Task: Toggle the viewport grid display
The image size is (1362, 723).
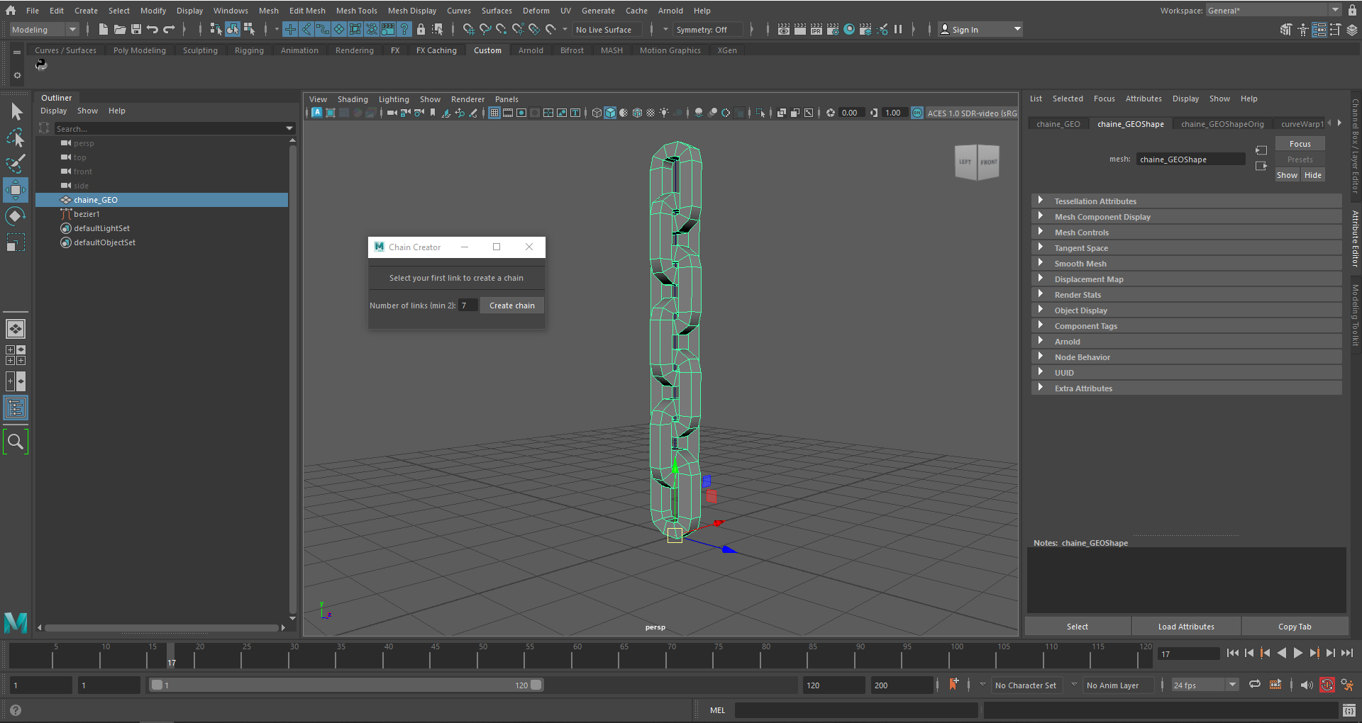Action: click(x=494, y=113)
